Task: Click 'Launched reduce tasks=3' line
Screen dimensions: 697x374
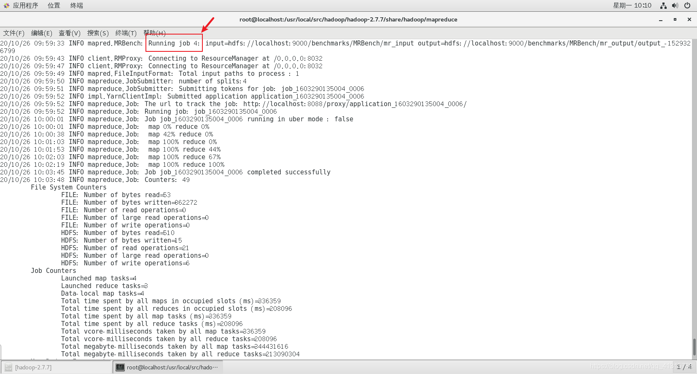Action: pos(105,286)
